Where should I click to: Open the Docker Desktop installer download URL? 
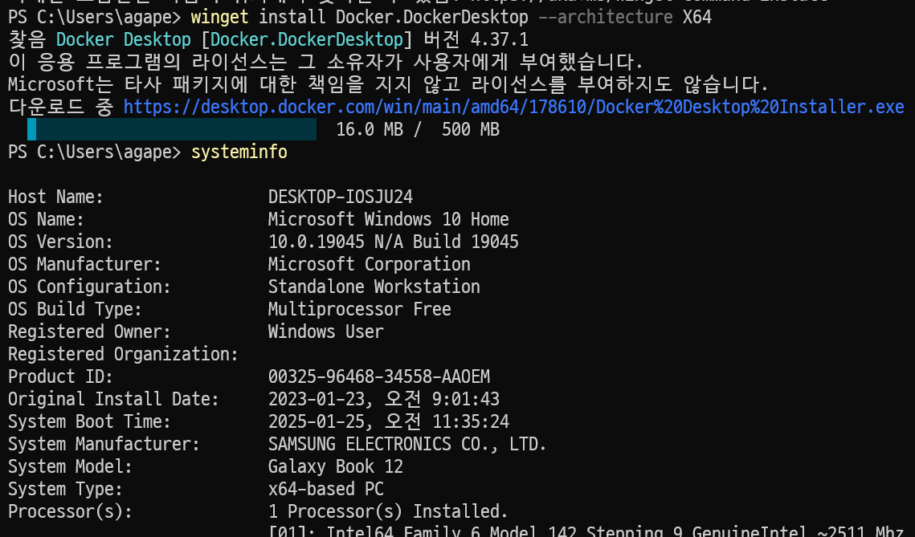pos(513,107)
